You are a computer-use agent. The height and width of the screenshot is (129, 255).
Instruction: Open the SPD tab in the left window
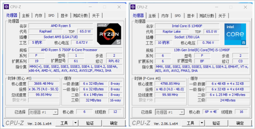pyautogui.click(x=51, y=15)
